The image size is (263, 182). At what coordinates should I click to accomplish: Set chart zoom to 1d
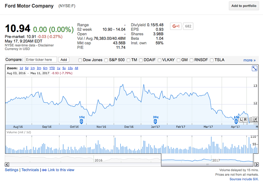pos(21,68)
